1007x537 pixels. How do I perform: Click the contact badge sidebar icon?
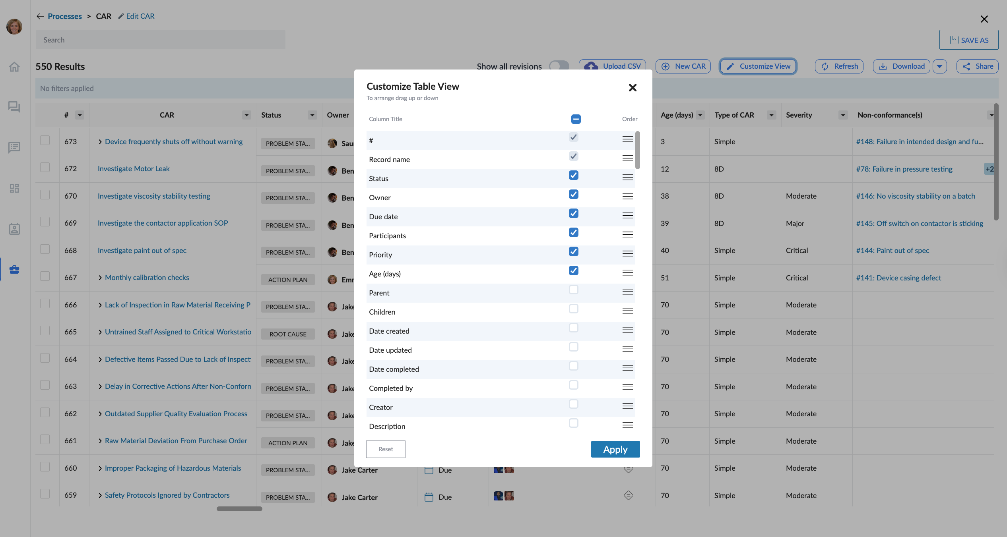[x=14, y=229]
